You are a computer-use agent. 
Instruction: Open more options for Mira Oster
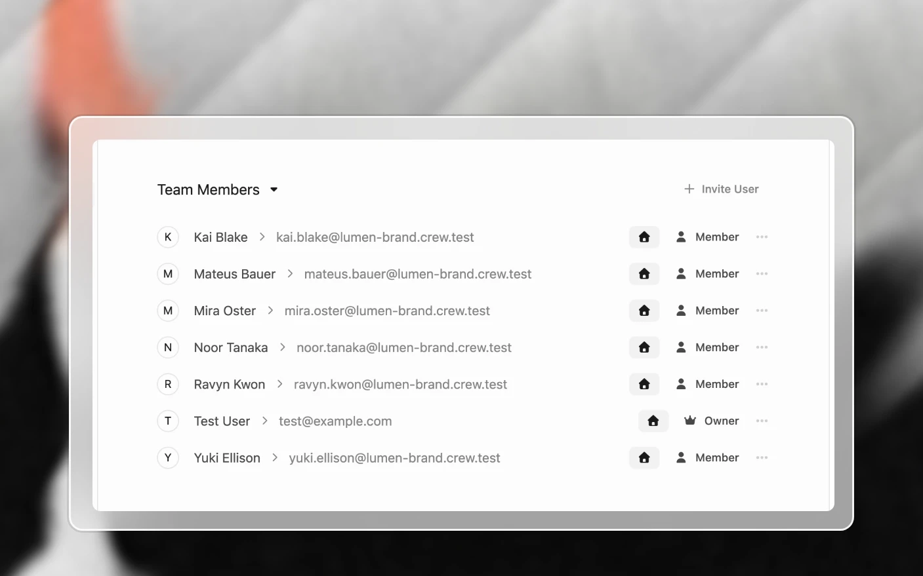762,311
